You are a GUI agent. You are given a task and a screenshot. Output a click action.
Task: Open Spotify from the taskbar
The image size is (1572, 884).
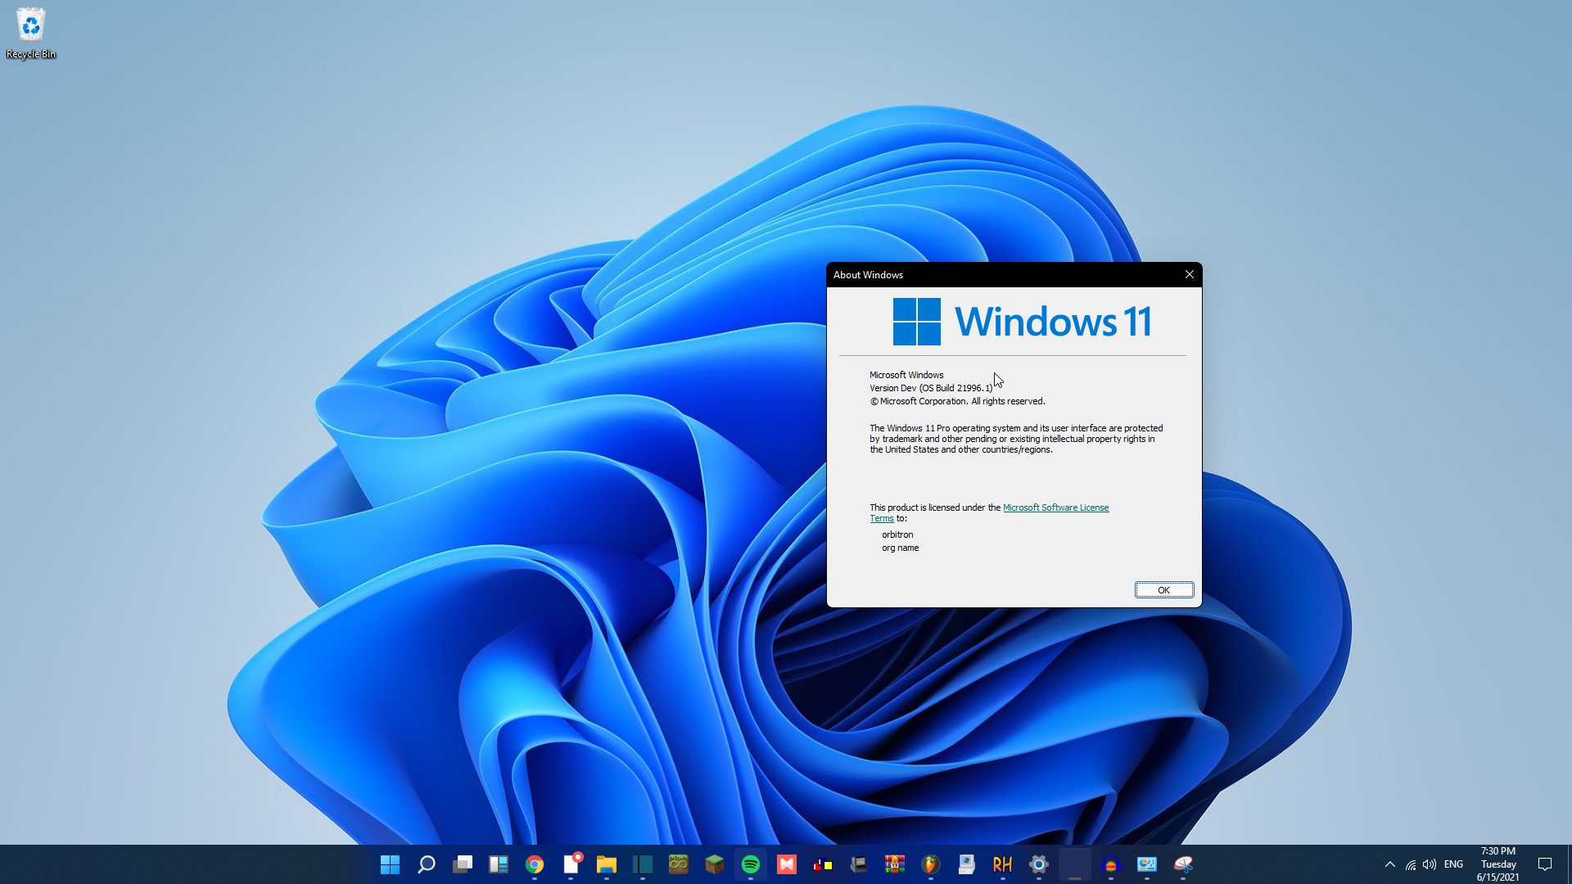point(751,864)
